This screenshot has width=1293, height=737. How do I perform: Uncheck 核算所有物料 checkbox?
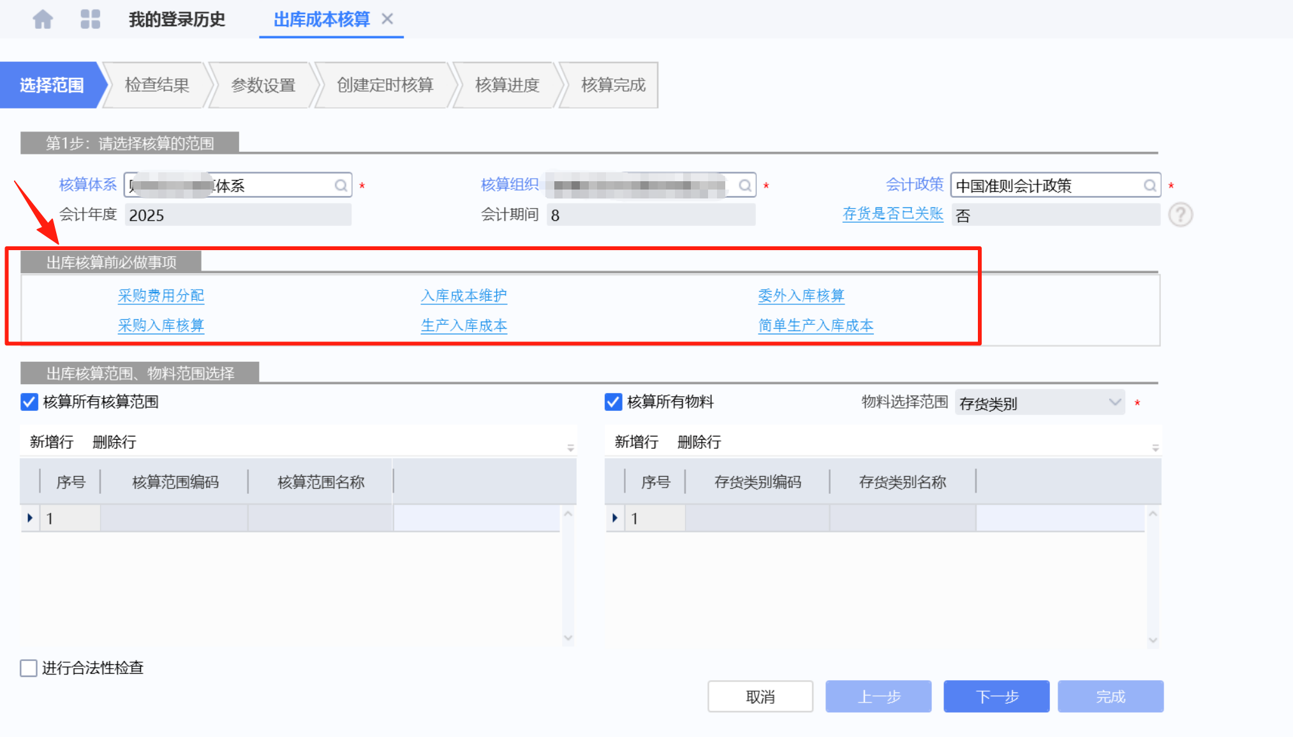pos(613,402)
